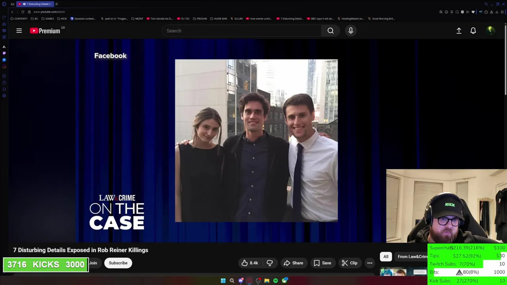Screen dimensions: 507x285
Task: Open Tom Unveils his D... bookmark
Action: point(160,19)
